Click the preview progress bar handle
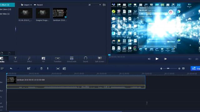Screen dimensions: 200x112 pyautogui.click(x=109, y=55)
